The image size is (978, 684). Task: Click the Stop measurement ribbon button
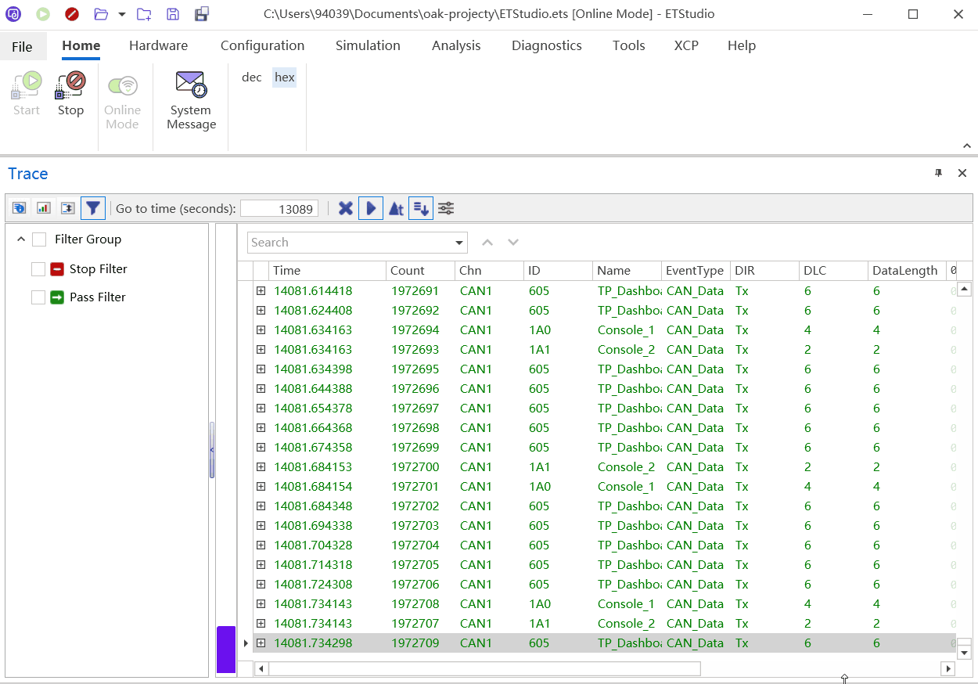[70, 93]
